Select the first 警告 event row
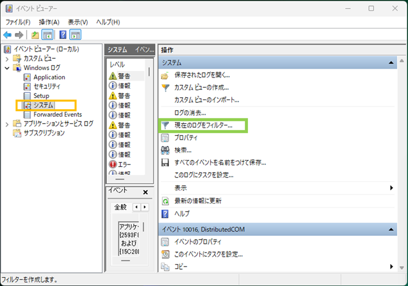Viewport: 408px width, 286px height. [x=126, y=76]
